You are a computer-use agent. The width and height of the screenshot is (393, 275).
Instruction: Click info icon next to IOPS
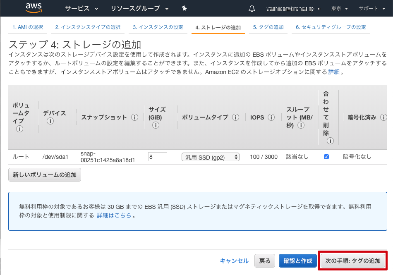(271, 117)
